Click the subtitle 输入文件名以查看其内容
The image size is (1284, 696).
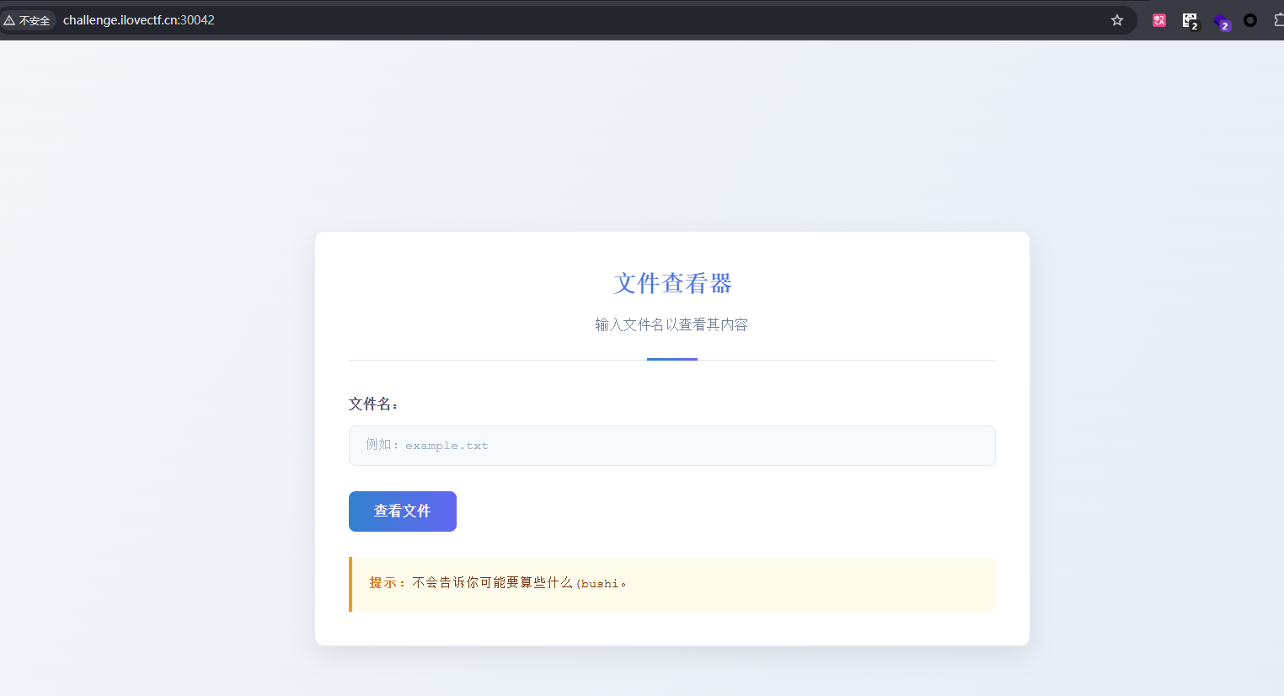(671, 324)
